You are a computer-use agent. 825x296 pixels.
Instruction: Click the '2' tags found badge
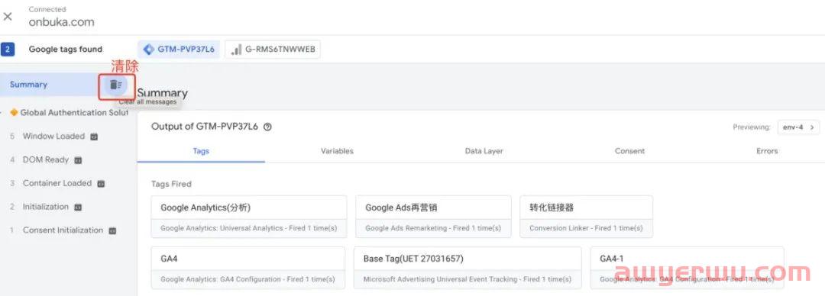tap(8, 50)
